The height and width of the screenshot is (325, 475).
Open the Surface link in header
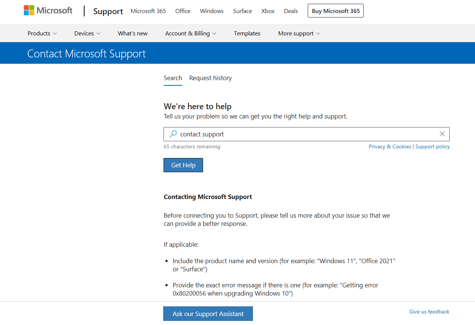pos(243,11)
